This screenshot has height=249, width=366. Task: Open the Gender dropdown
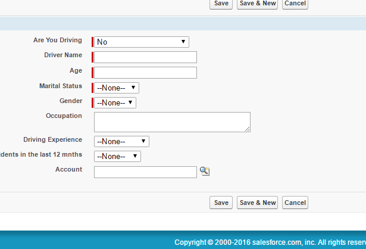[x=115, y=102]
